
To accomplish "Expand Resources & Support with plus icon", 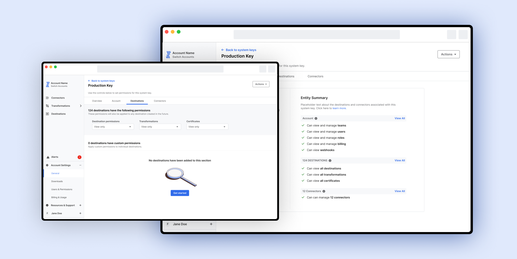I will (80, 205).
